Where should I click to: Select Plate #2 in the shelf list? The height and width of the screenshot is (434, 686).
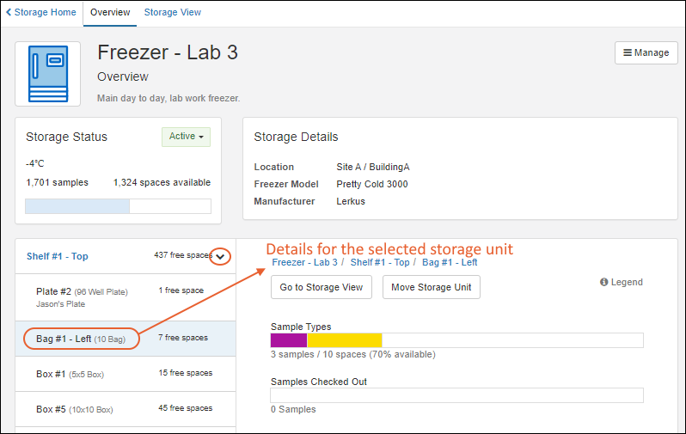[126, 297]
